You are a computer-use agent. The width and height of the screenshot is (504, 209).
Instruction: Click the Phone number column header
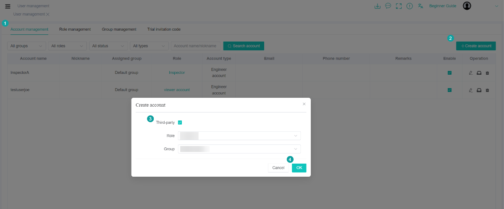click(336, 58)
